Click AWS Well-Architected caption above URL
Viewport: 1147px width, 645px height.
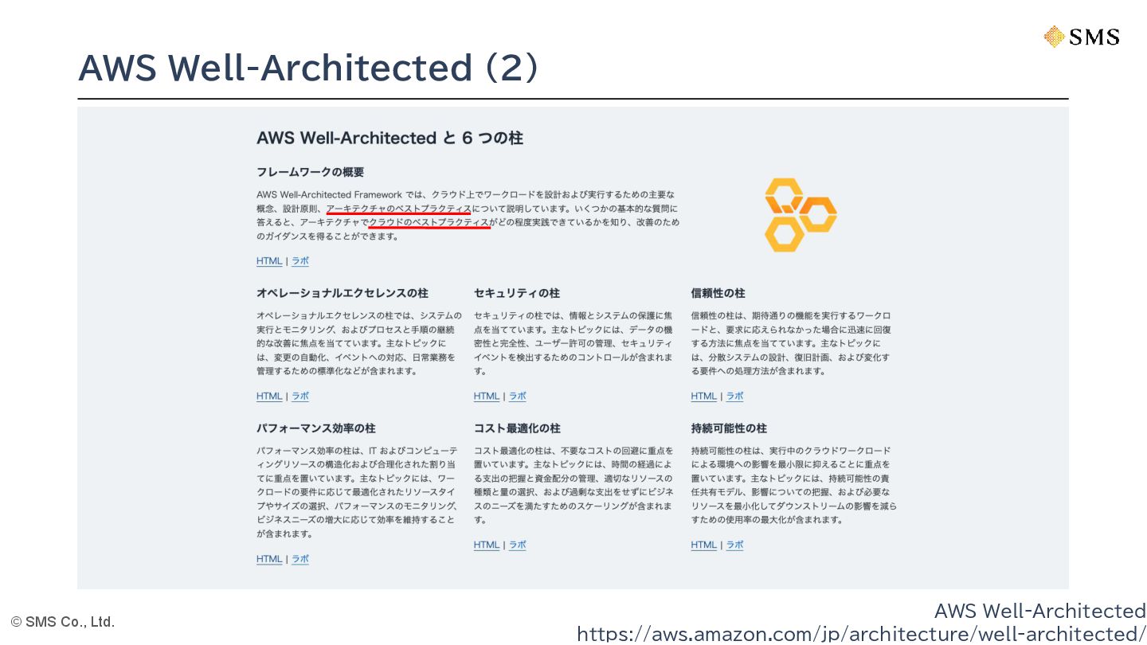(x=1040, y=611)
